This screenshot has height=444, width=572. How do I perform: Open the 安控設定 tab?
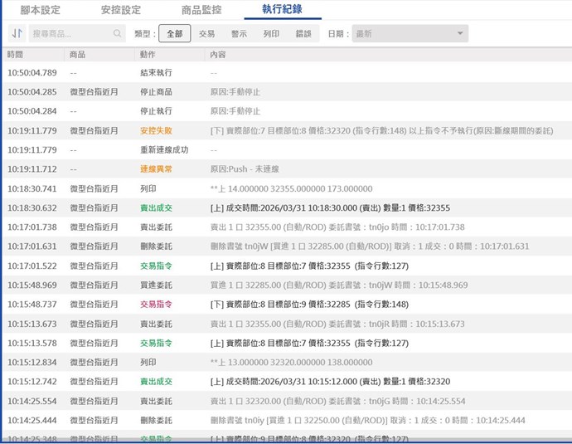[120, 10]
